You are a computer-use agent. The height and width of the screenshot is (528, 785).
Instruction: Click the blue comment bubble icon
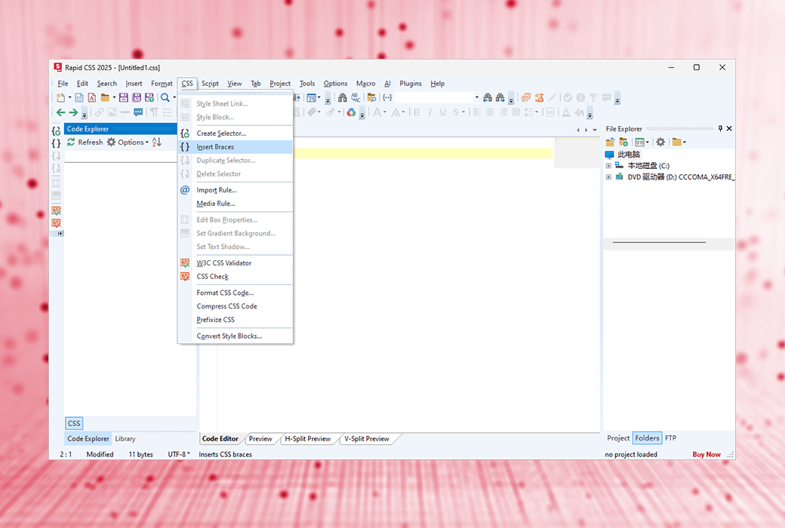click(x=138, y=112)
